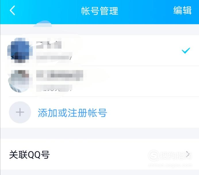Tap the second account's blurred QQ number
The image size is (199, 175).
54,88
